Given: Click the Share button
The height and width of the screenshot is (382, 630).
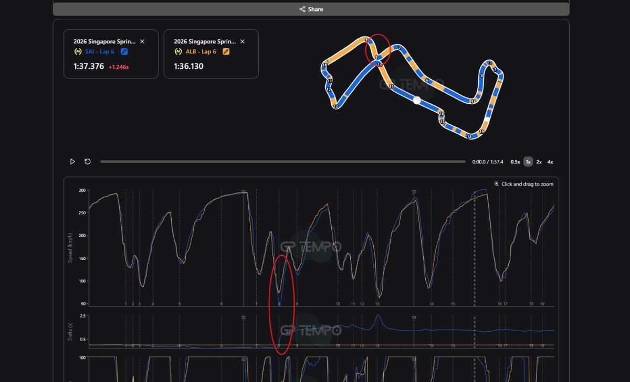Looking at the screenshot, I should [x=311, y=9].
